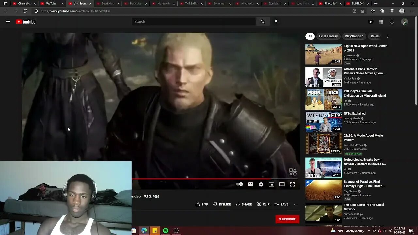Expand more filter chips with the right arrow

click(x=388, y=36)
